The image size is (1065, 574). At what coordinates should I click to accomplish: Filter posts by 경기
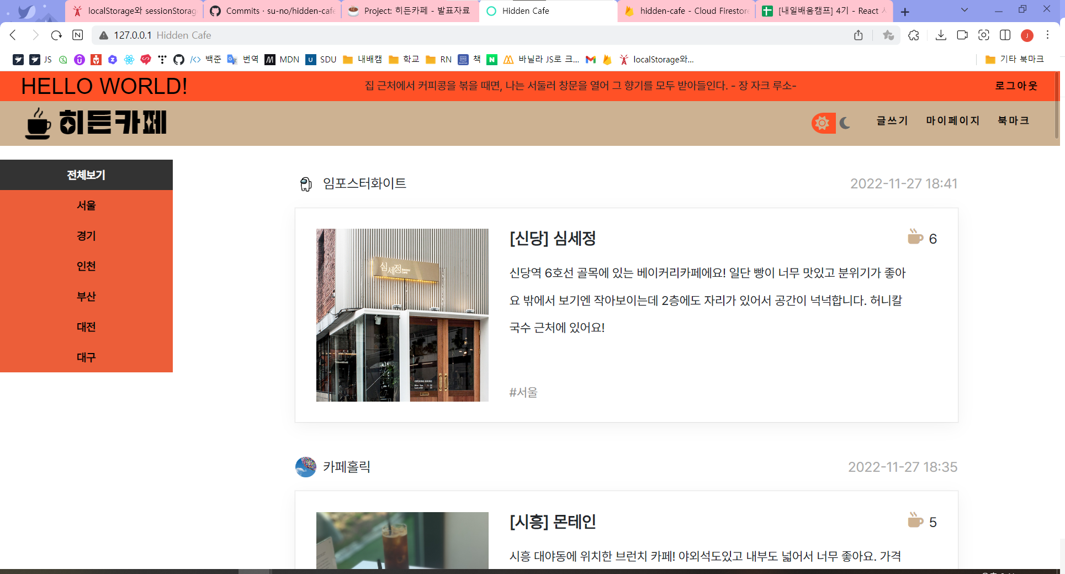[x=86, y=236]
